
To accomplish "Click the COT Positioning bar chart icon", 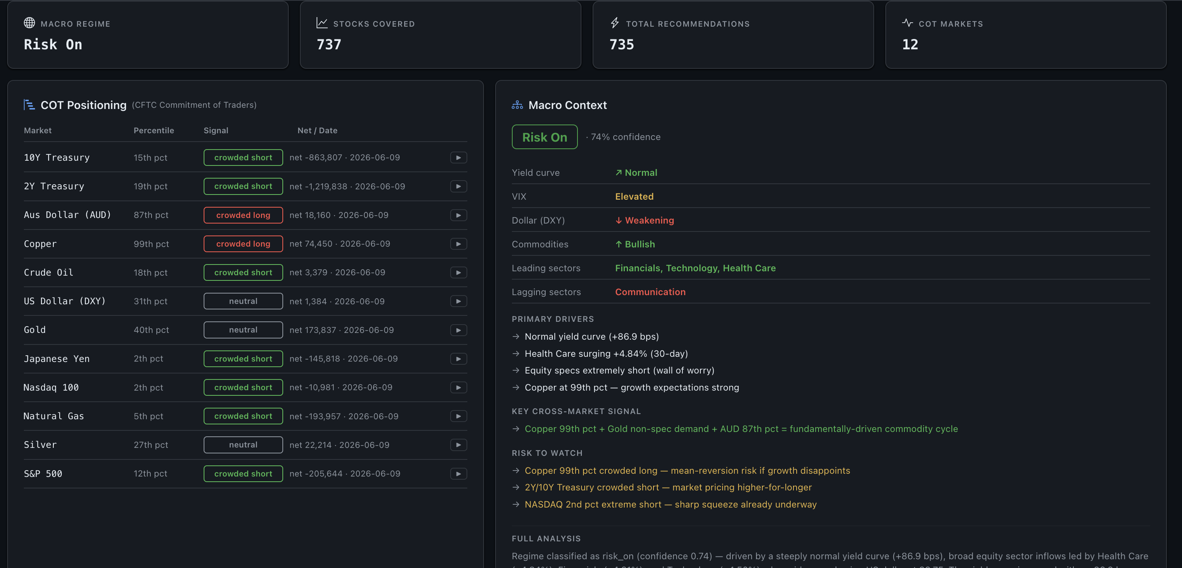I will pyautogui.click(x=29, y=105).
